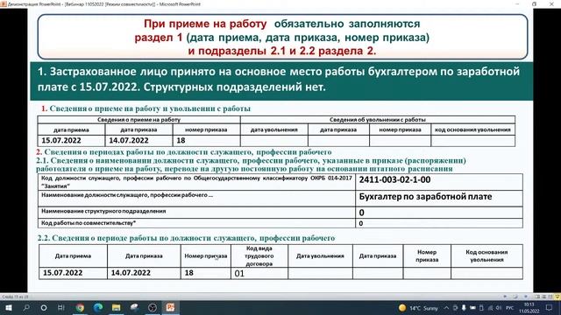This screenshot has height=315, width=561.
Task: Close the PowerPoint window
Action: [551, 3]
